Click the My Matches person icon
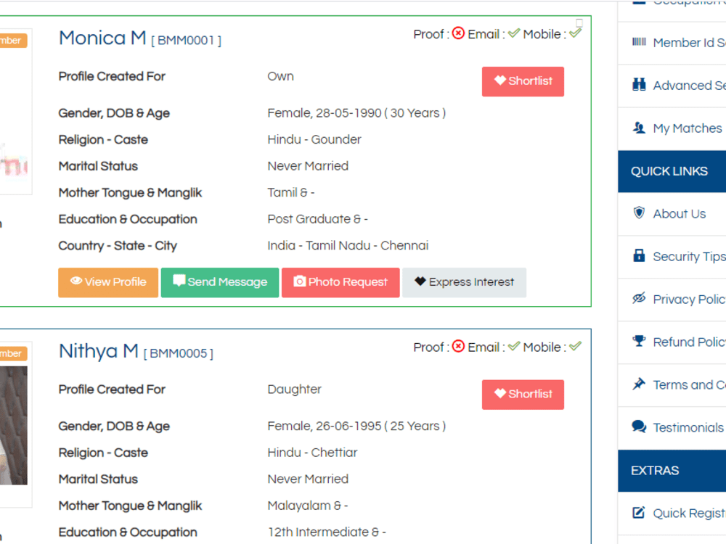Screen dimensions: 726x544 pos(640,128)
